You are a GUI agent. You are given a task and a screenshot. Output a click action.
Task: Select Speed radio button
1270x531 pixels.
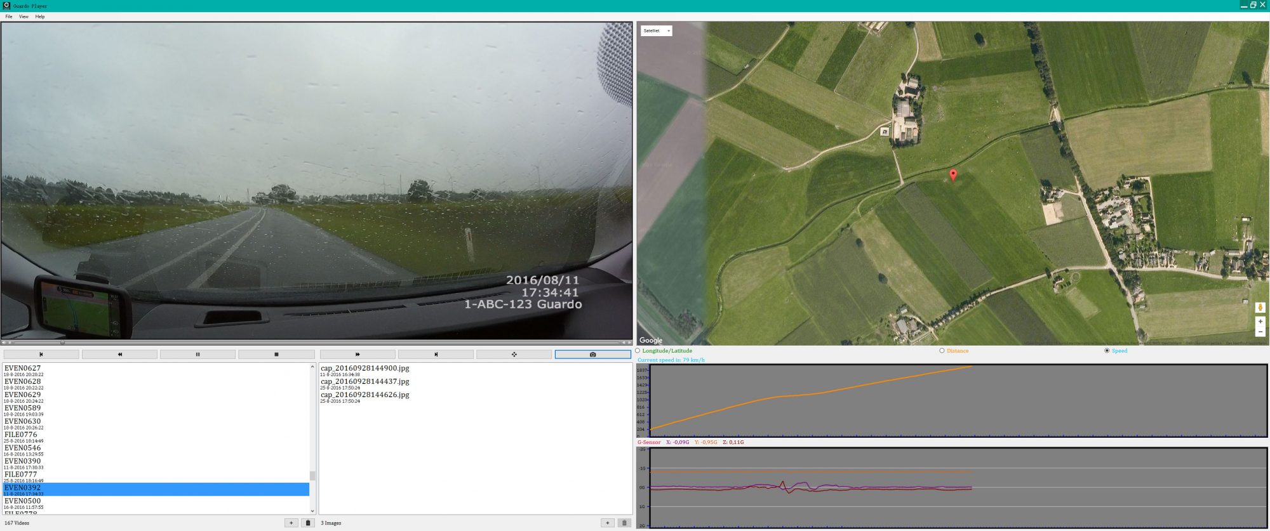click(1107, 351)
